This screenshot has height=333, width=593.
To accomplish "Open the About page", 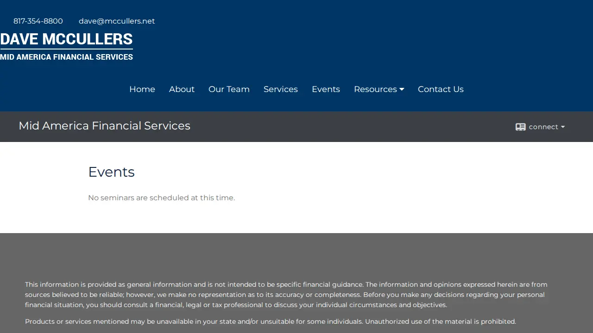I will 182,89.
